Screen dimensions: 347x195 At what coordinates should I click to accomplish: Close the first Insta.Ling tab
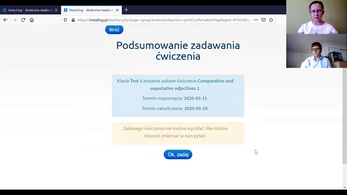pos(56,10)
